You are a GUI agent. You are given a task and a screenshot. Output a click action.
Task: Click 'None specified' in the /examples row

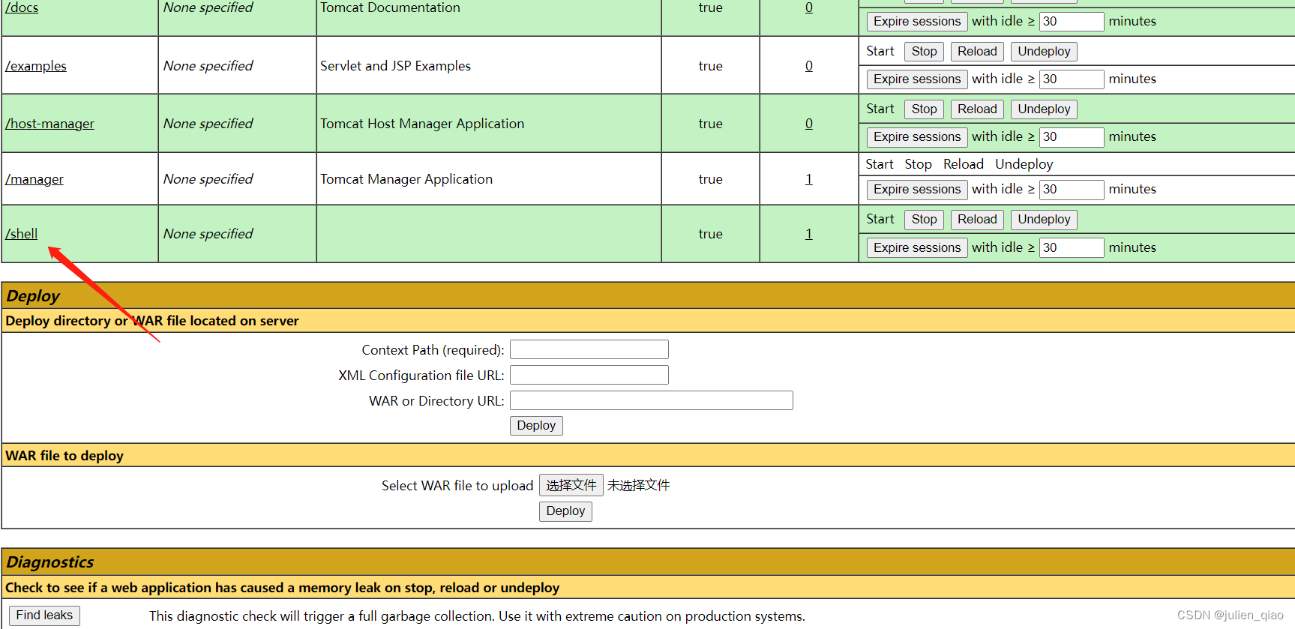pos(208,66)
